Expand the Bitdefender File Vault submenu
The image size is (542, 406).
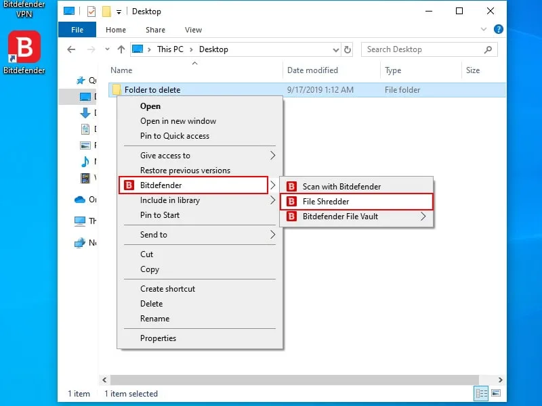(x=356, y=217)
